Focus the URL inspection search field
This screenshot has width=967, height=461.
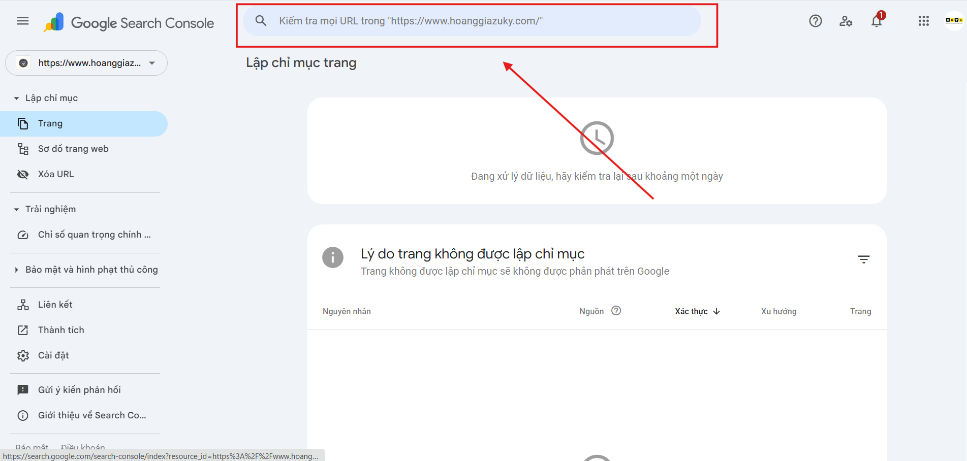472,21
